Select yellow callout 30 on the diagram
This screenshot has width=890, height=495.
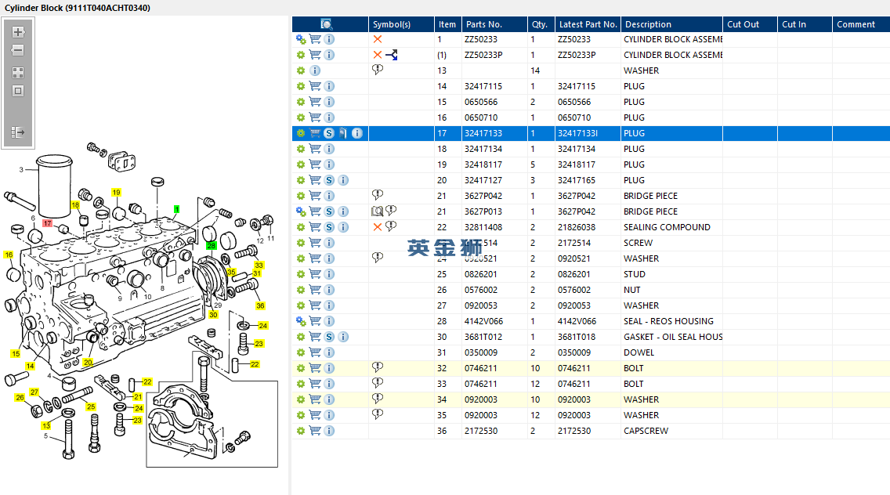point(213,315)
